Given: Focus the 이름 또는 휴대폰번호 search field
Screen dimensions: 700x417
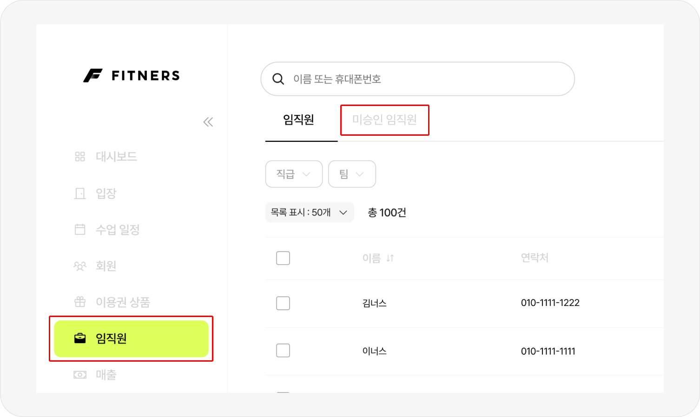Looking at the screenshot, I should (417, 79).
